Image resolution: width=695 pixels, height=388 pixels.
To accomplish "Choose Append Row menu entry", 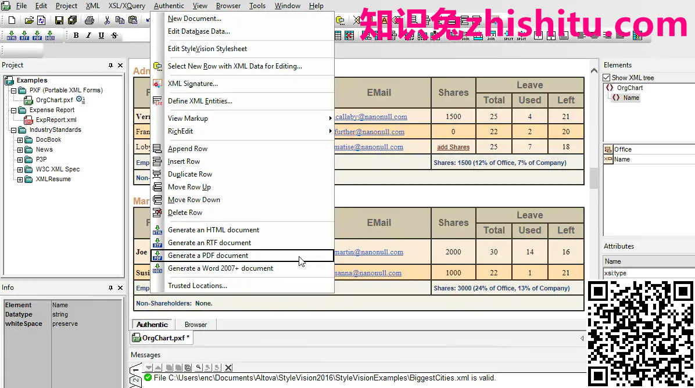I will point(242,149).
